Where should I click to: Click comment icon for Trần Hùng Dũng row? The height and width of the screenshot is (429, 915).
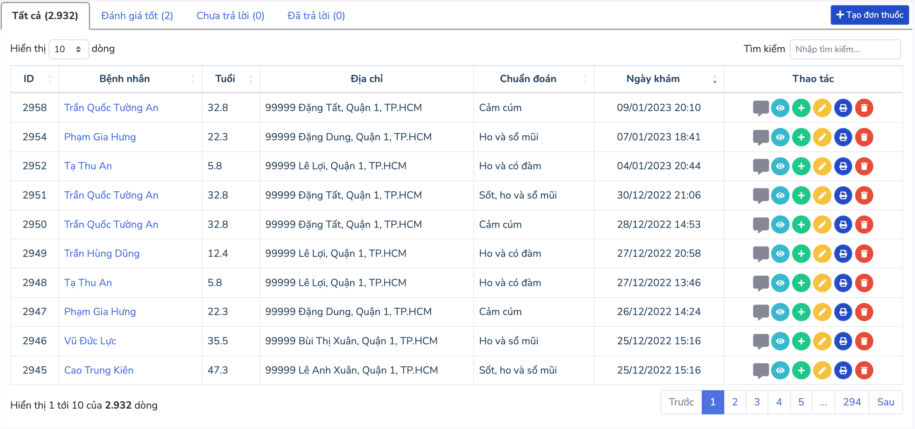tap(761, 254)
